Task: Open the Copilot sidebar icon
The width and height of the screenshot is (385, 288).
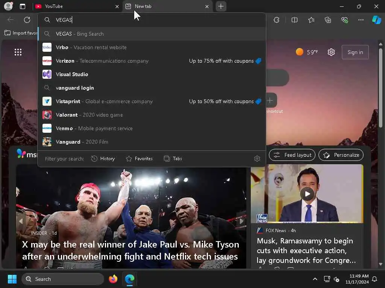Action: pyautogui.click(x=377, y=20)
